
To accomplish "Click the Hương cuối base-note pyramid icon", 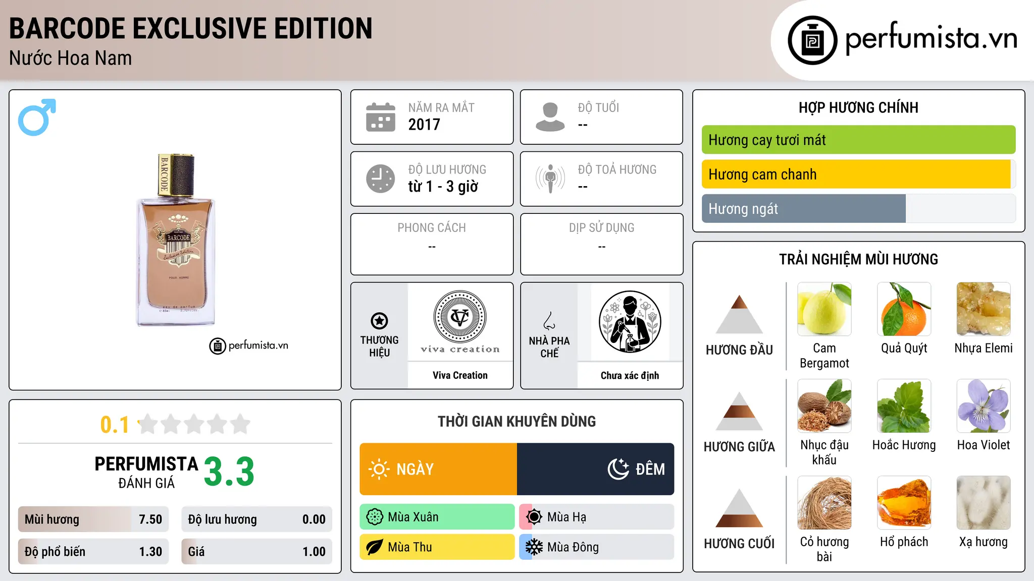I will click(x=739, y=508).
